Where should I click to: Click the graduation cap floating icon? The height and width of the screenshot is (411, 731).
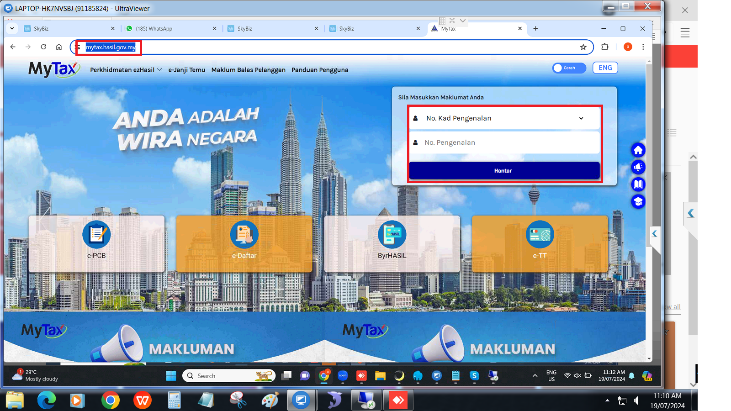pos(638,201)
